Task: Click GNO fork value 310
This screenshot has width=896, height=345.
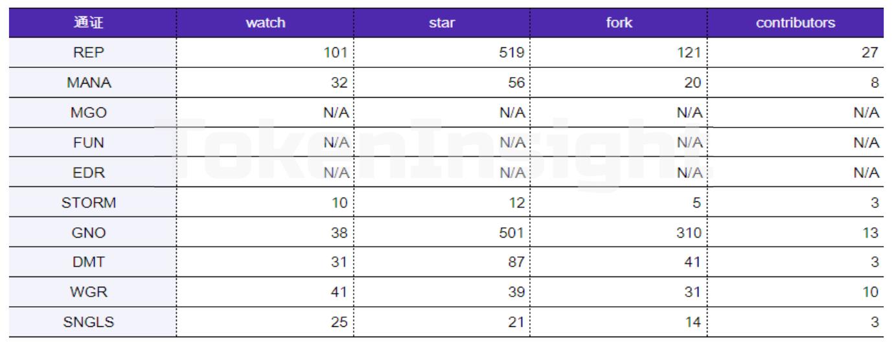Action: pyautogui.click(x=689, y=232)
